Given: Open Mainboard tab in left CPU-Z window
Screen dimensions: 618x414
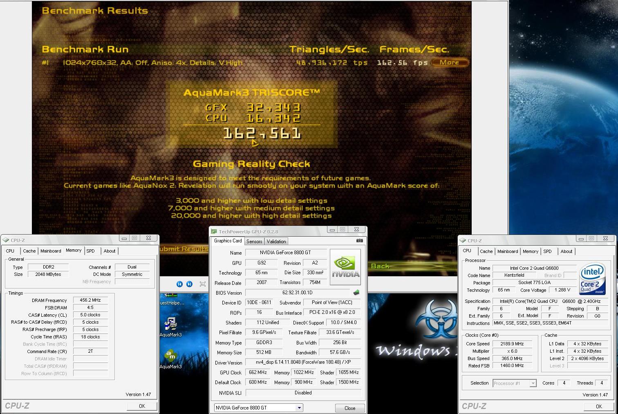Looking at the screenshot, I should [x=51, y=251].
